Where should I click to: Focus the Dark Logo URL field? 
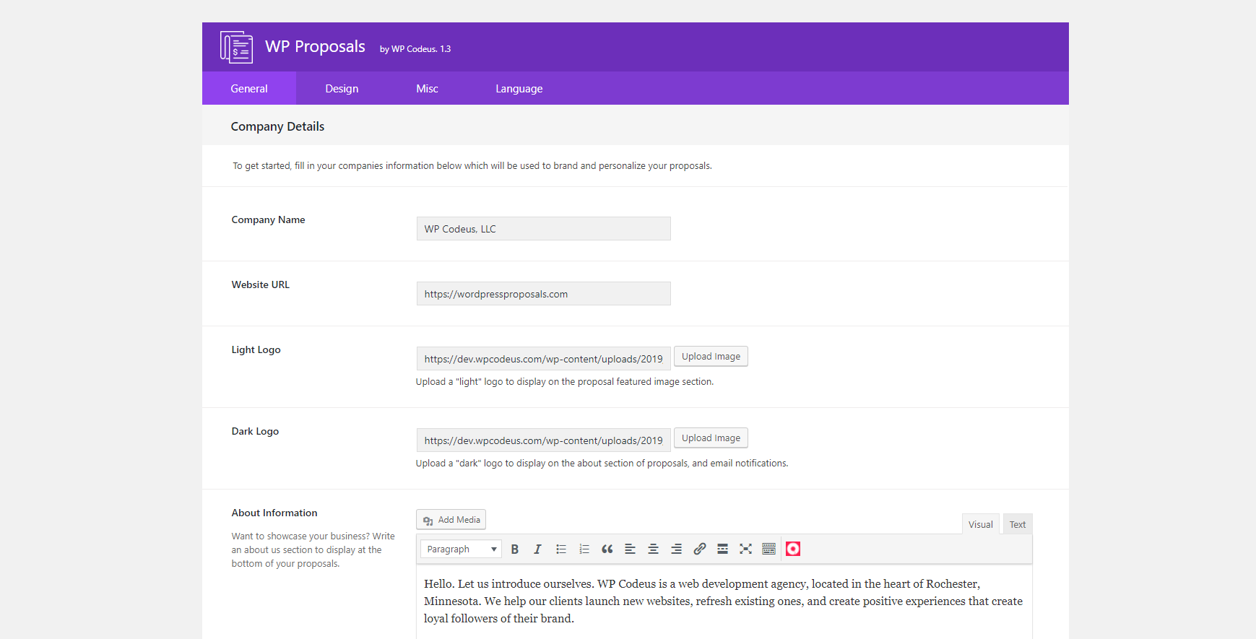click(x=544, y=440)
